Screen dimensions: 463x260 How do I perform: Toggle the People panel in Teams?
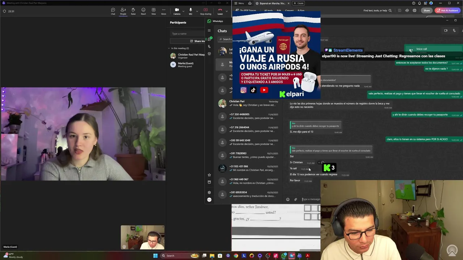pos(123,11)
